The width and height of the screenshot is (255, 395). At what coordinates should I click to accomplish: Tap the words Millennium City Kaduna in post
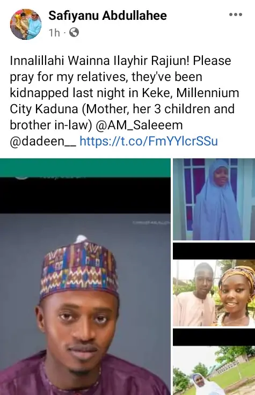[125, 101]
